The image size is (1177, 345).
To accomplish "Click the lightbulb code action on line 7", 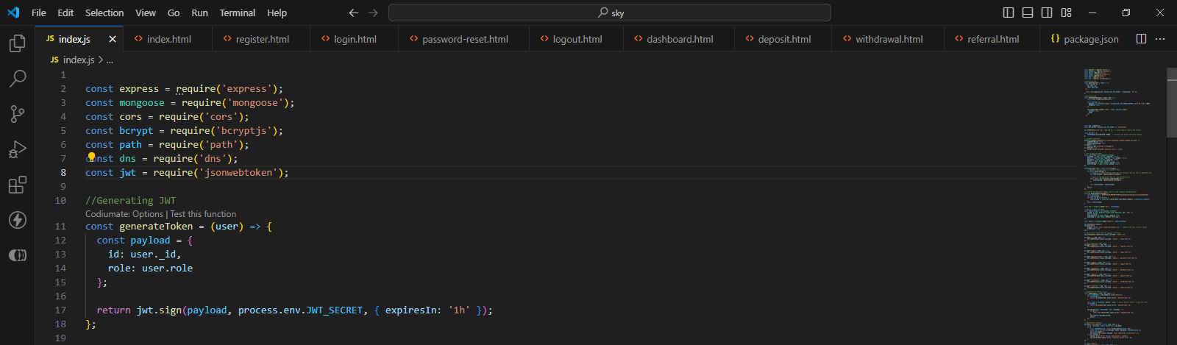I will (x=91, y=157).
